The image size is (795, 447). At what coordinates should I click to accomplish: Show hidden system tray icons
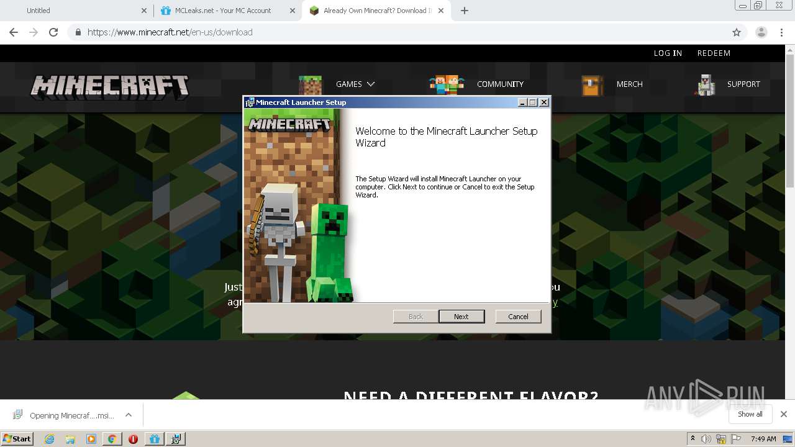coord(693,439)
